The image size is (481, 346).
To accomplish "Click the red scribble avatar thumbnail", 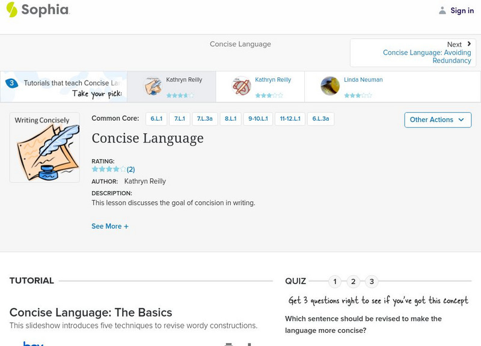I will click(x=242, y=86).
